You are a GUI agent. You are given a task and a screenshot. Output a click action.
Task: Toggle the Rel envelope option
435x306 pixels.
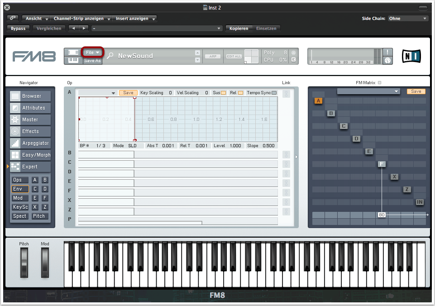pos(240,93)
